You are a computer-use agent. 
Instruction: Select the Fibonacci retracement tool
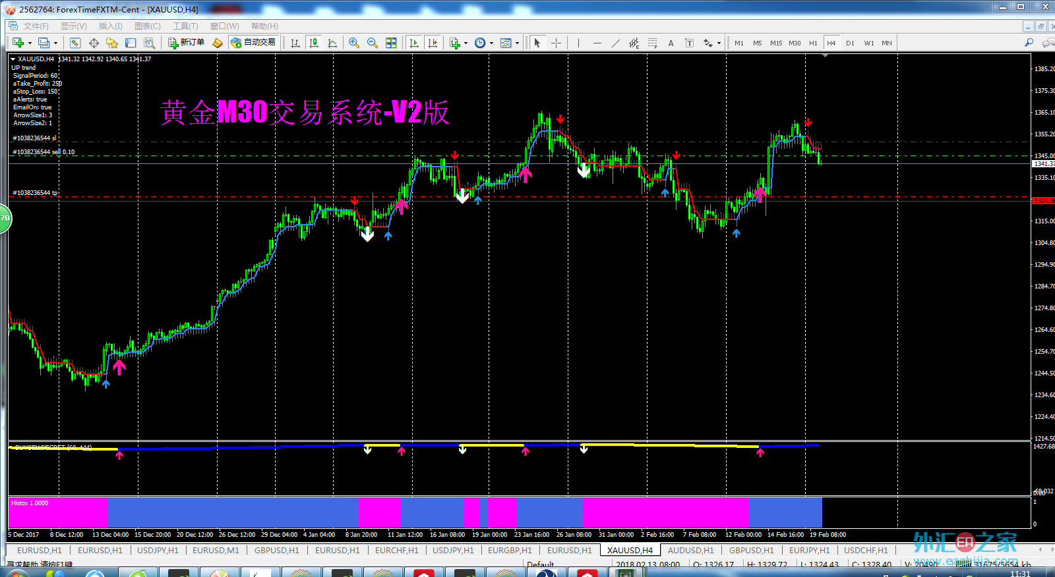[652, 43]
